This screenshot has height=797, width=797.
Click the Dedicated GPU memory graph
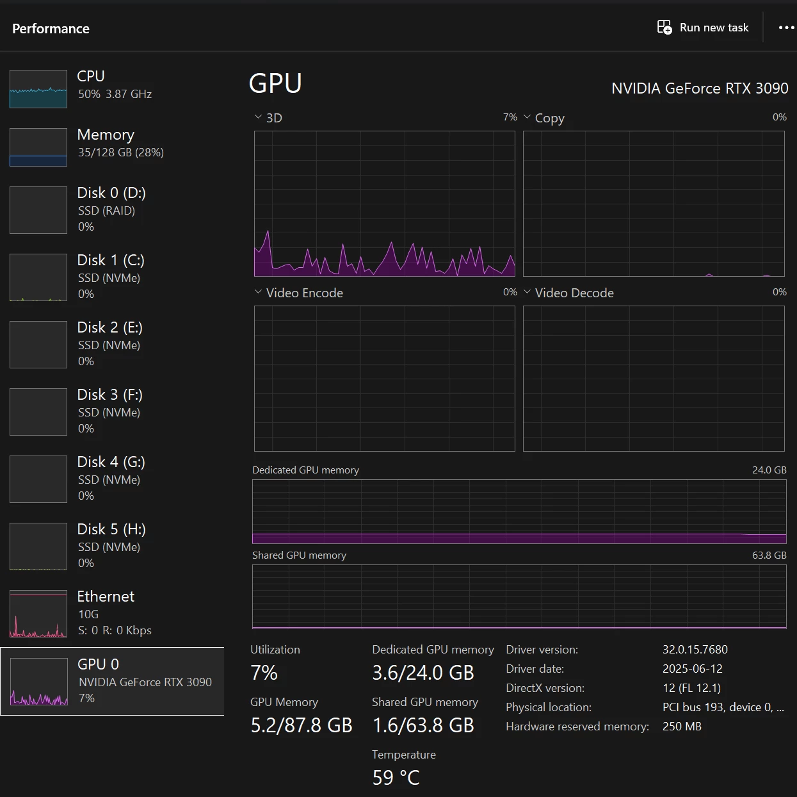coord(519,511)
